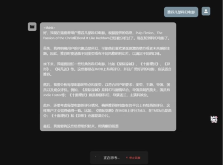
Task: Click the paragraph beginning with 然后
Action: click(107, 90)
